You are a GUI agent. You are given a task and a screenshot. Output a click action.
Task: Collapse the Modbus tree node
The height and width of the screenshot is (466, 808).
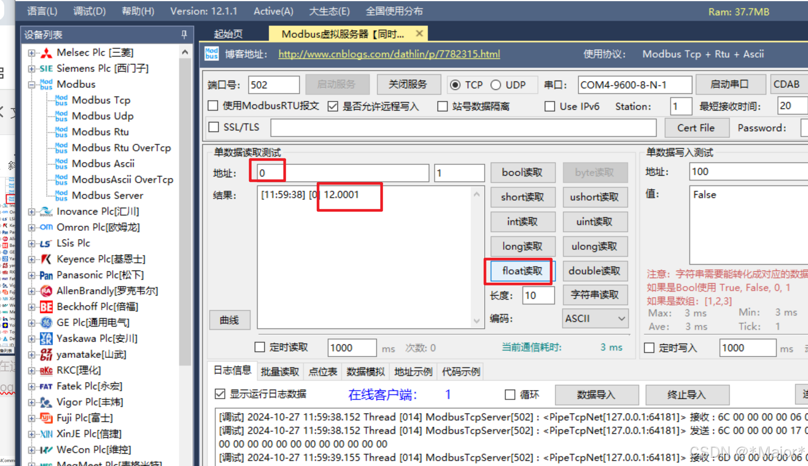[31, 84]
